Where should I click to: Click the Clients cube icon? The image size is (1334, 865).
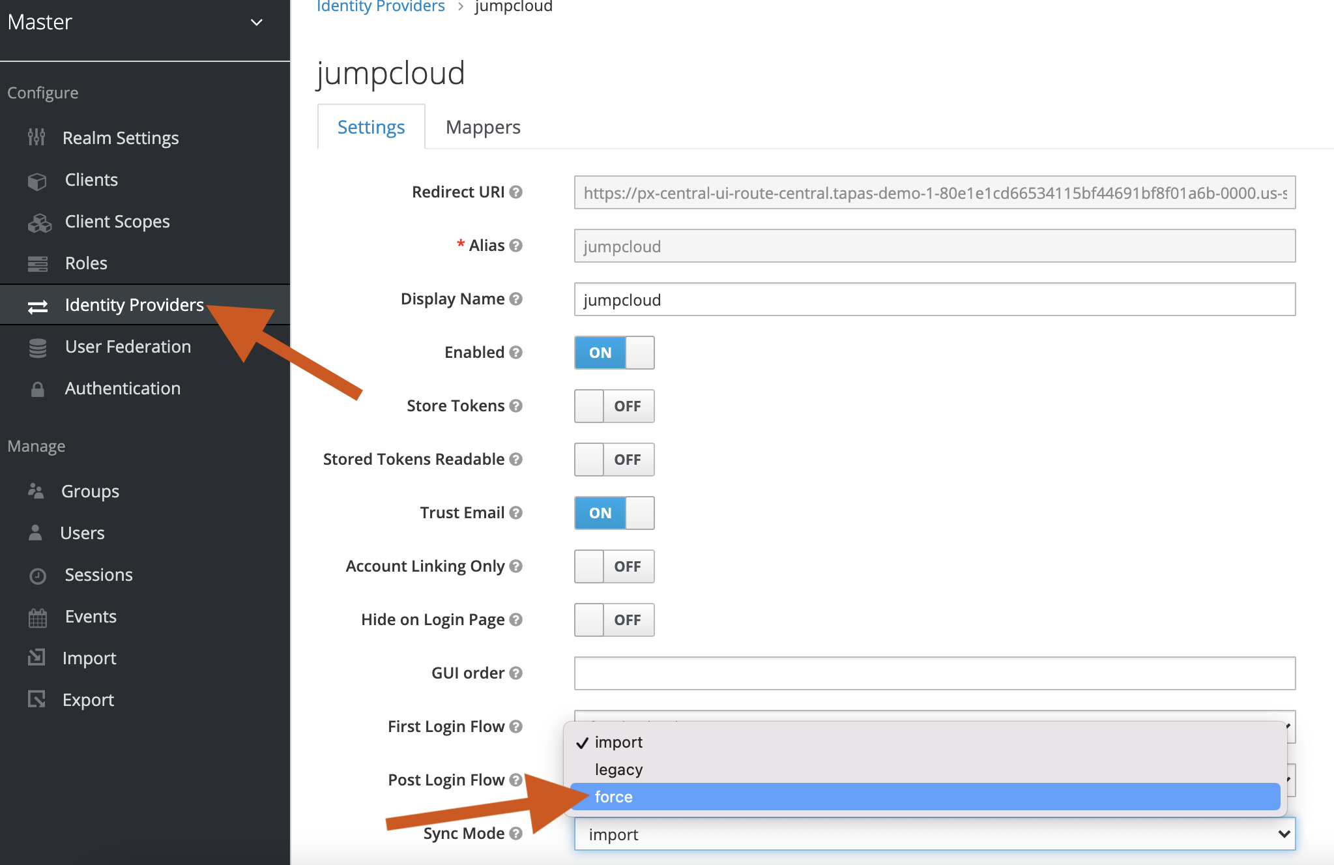(x=37, y=181)
